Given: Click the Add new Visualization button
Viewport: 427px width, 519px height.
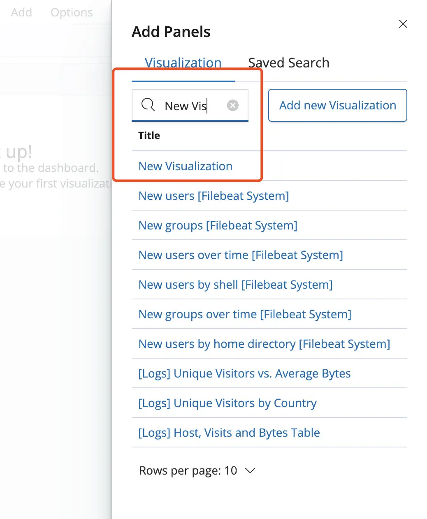Looking at the screenshot, I should pyautogui.click(x=337, y=105).
